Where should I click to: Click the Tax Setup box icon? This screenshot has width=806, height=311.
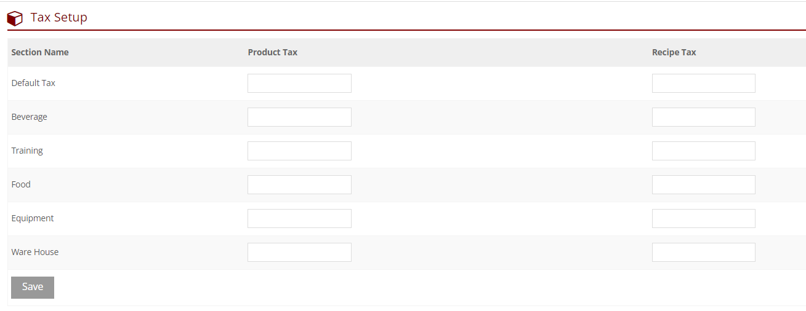coord(15,18)
